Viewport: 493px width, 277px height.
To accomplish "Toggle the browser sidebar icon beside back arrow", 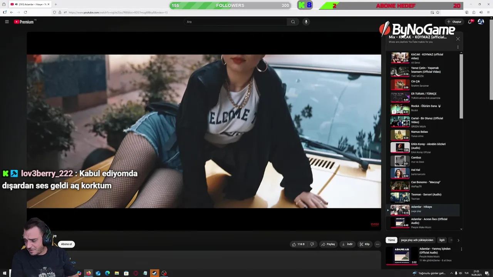I will point(5,12).
